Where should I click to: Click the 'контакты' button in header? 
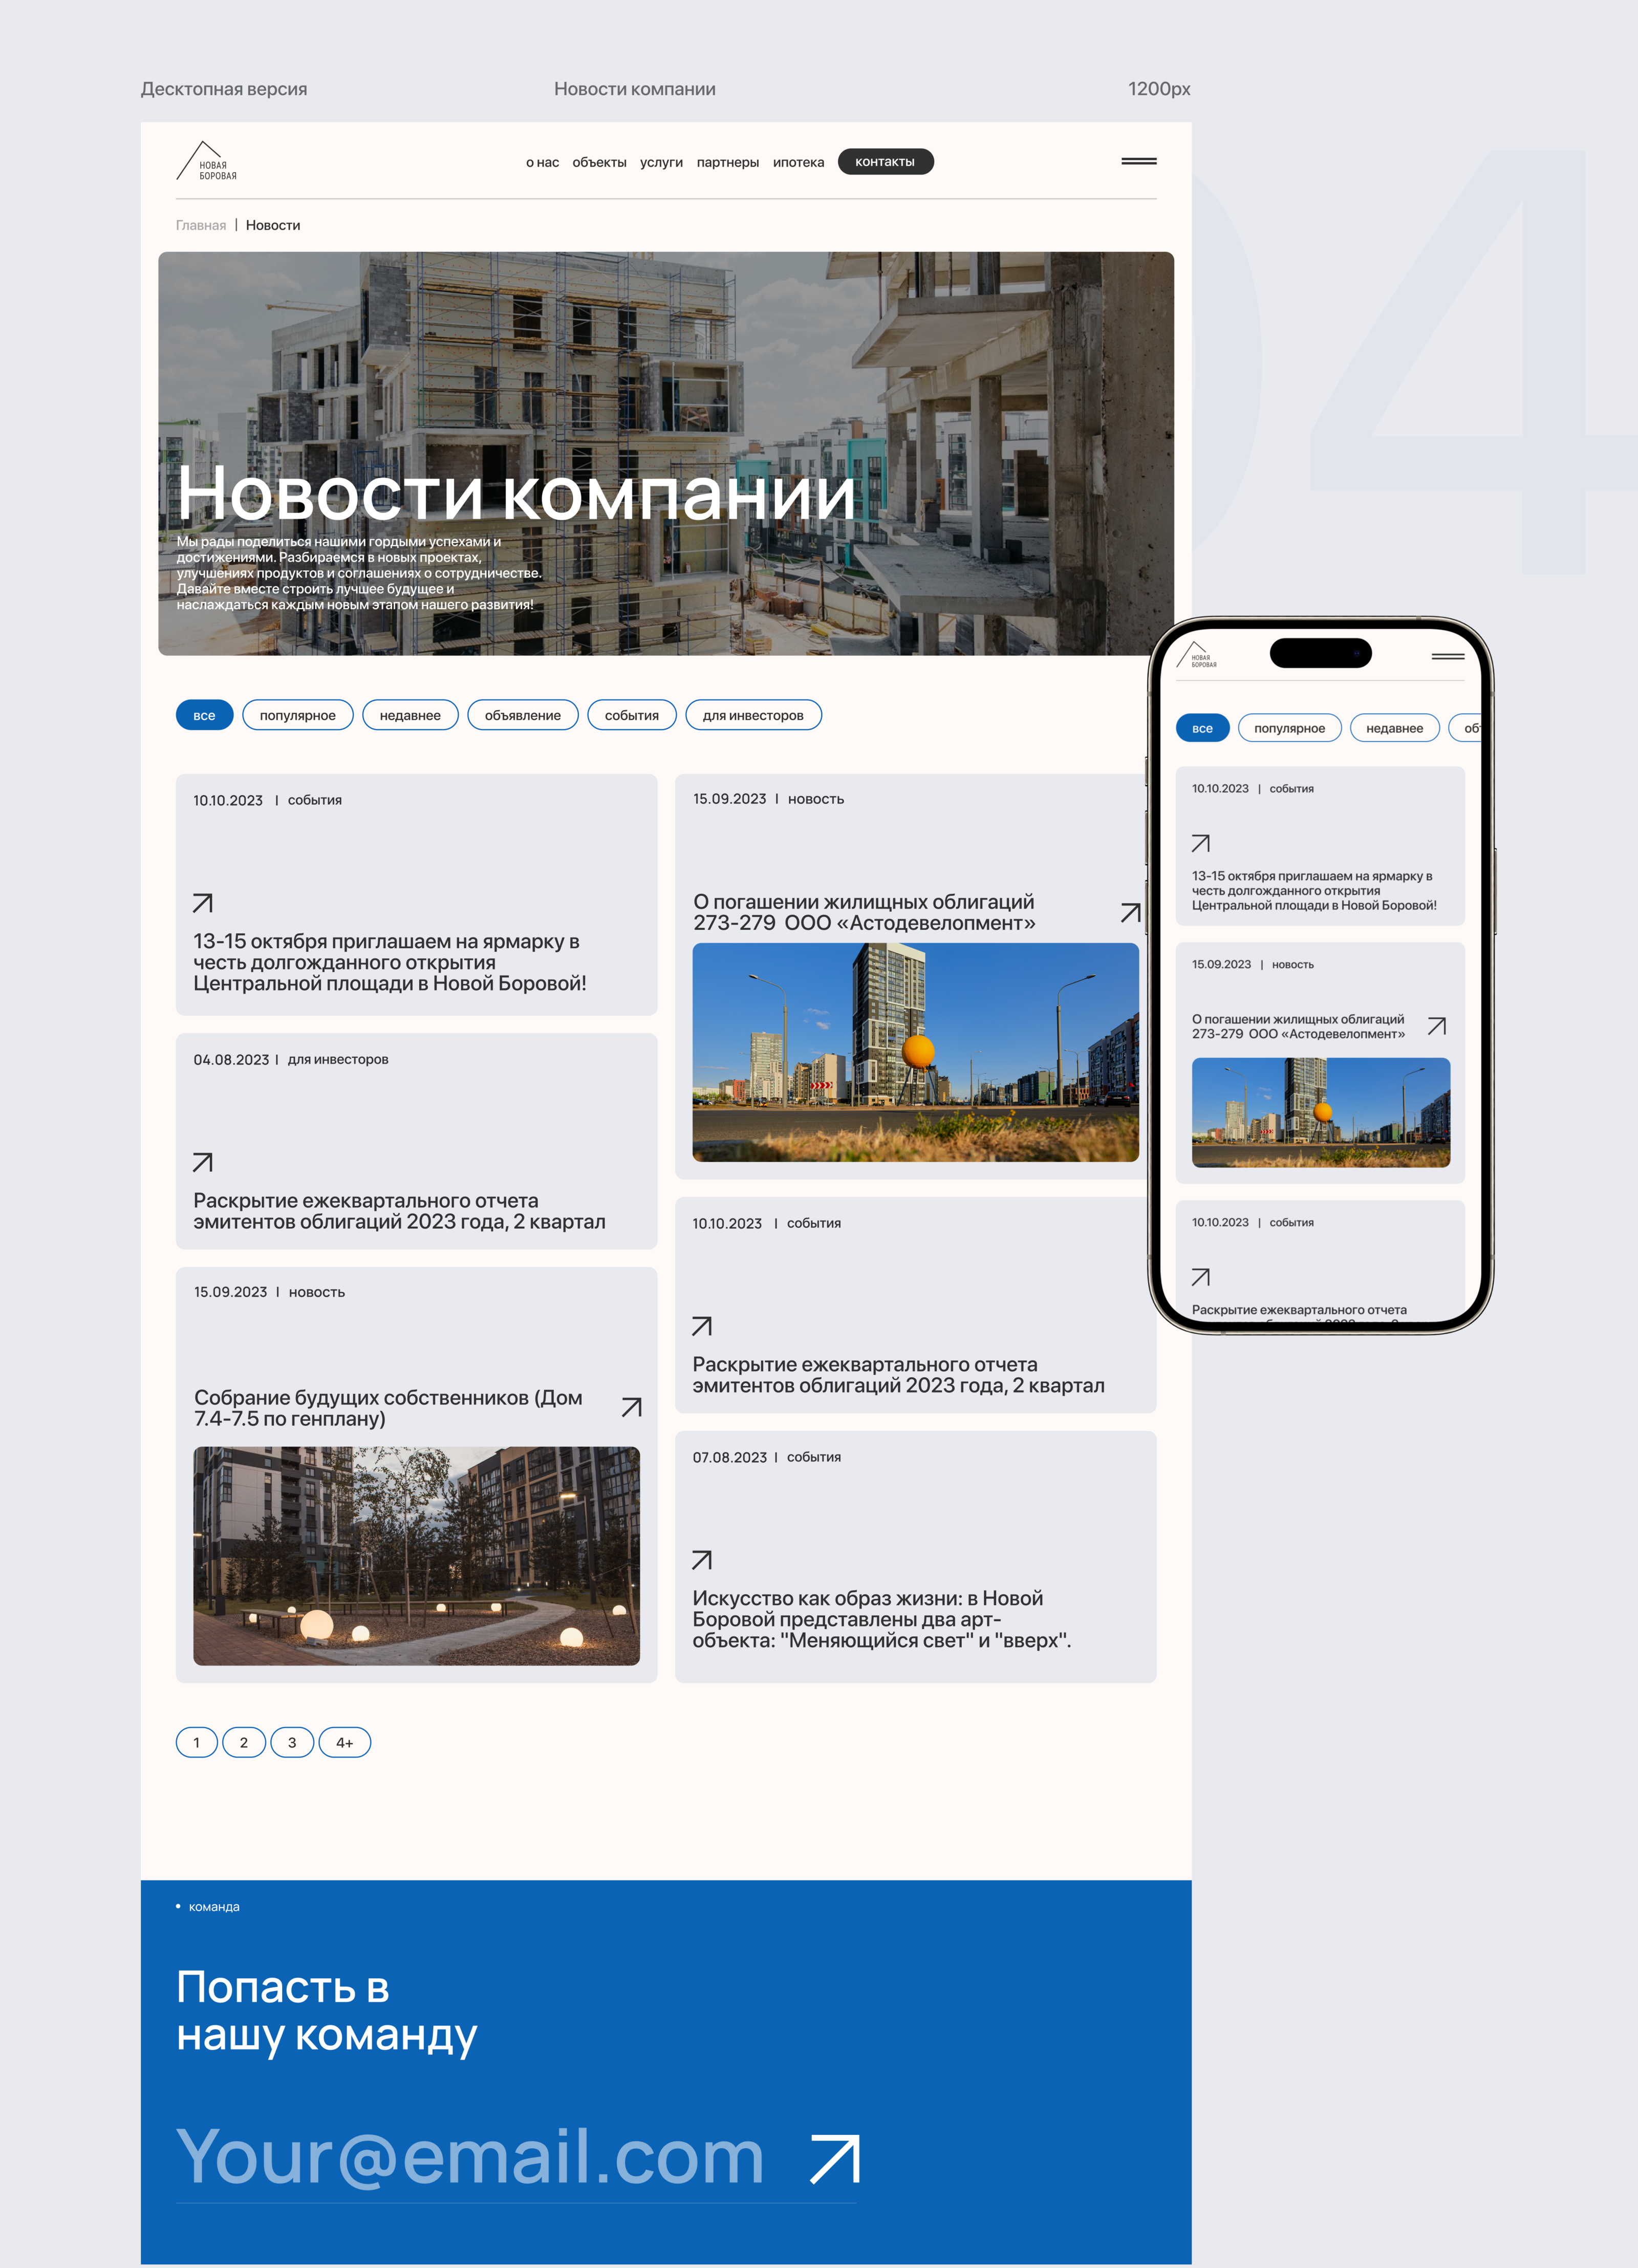pos(885,162)
